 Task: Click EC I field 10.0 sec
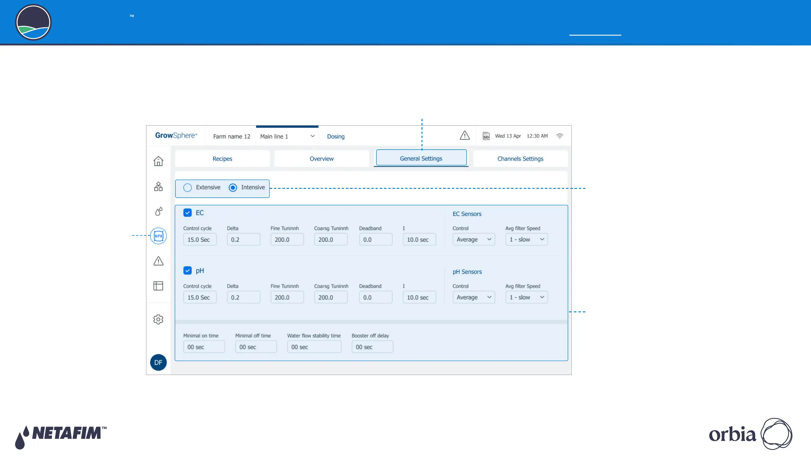pos(419,239)
